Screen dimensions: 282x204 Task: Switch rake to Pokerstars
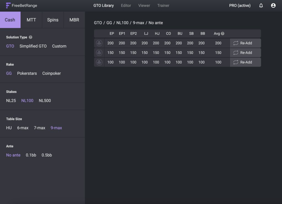pos(27,73)
